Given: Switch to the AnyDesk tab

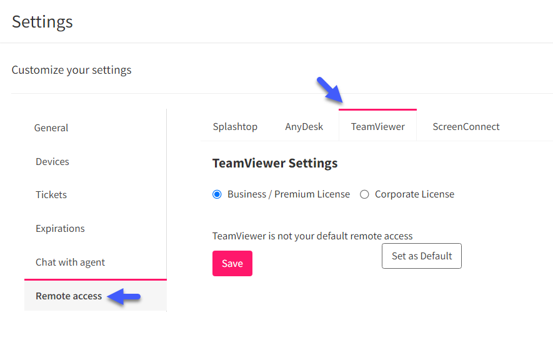Looking at the screenshot, I should coord(304,127).
